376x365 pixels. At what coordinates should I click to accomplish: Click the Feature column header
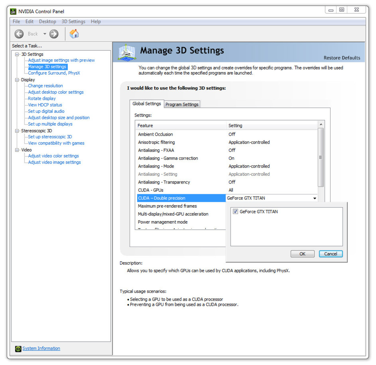point(181,126)
